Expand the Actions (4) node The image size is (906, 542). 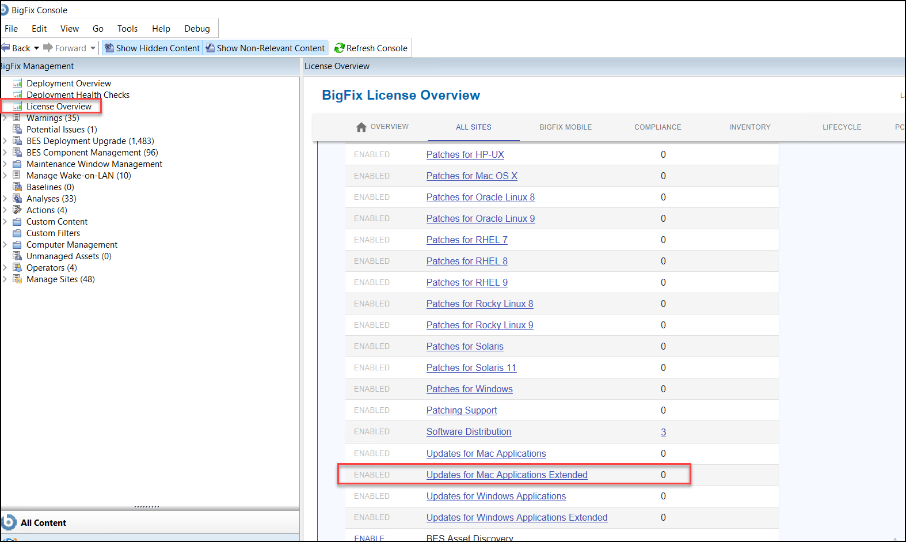pos(5,210)
